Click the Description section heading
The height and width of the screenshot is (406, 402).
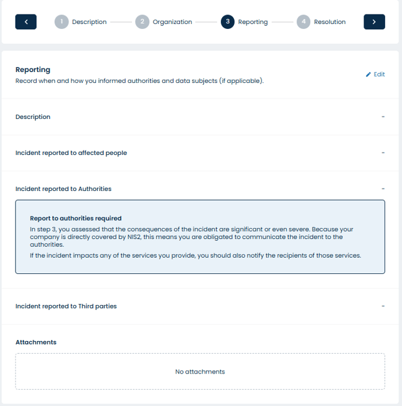(33, 117)
